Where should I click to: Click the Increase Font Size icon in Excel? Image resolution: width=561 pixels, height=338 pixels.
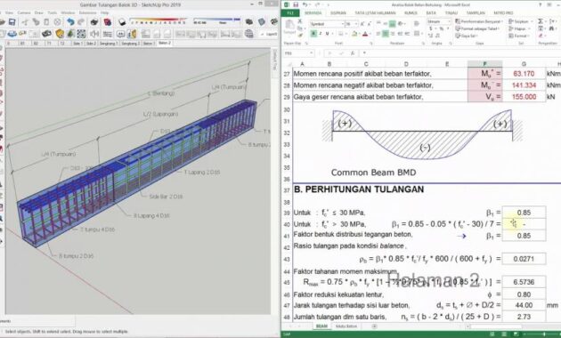pos(362,24)
